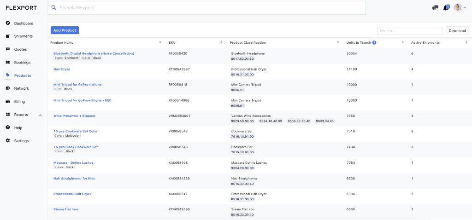Select Help in the sidebar
The image size is (472, 220).
(x=18, y=128)
